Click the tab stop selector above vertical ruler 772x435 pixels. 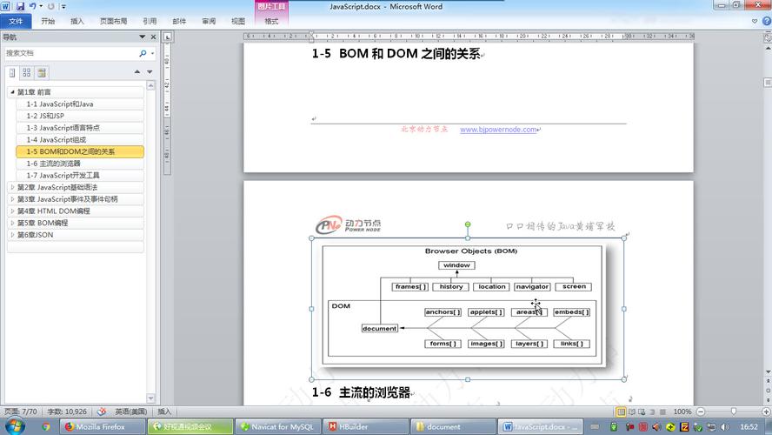click(x=168, y=37)
